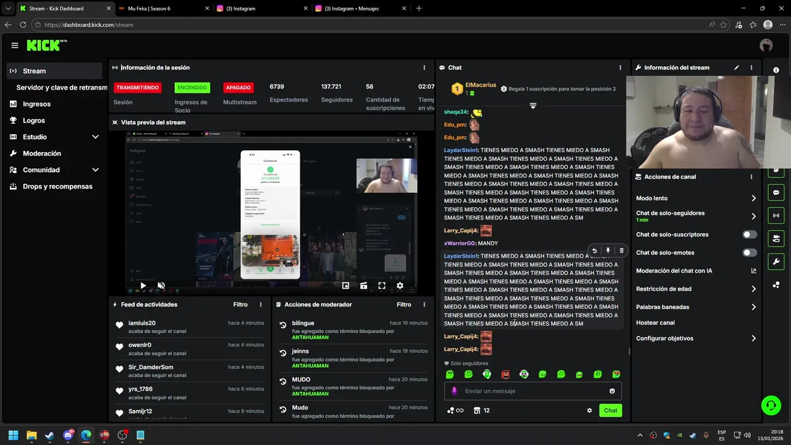This screenshot has width=791, height=445.
Task: Open Acciones de canal three-dot menu
Action: point(751,177)
